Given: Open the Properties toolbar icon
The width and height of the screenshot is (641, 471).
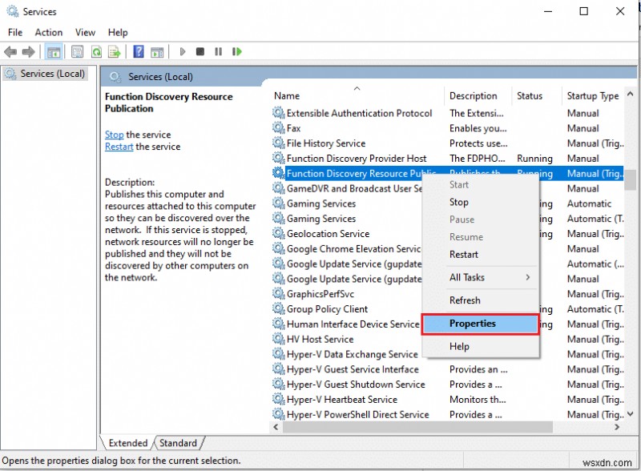Looking at the screenshot, I should (77, 51).
